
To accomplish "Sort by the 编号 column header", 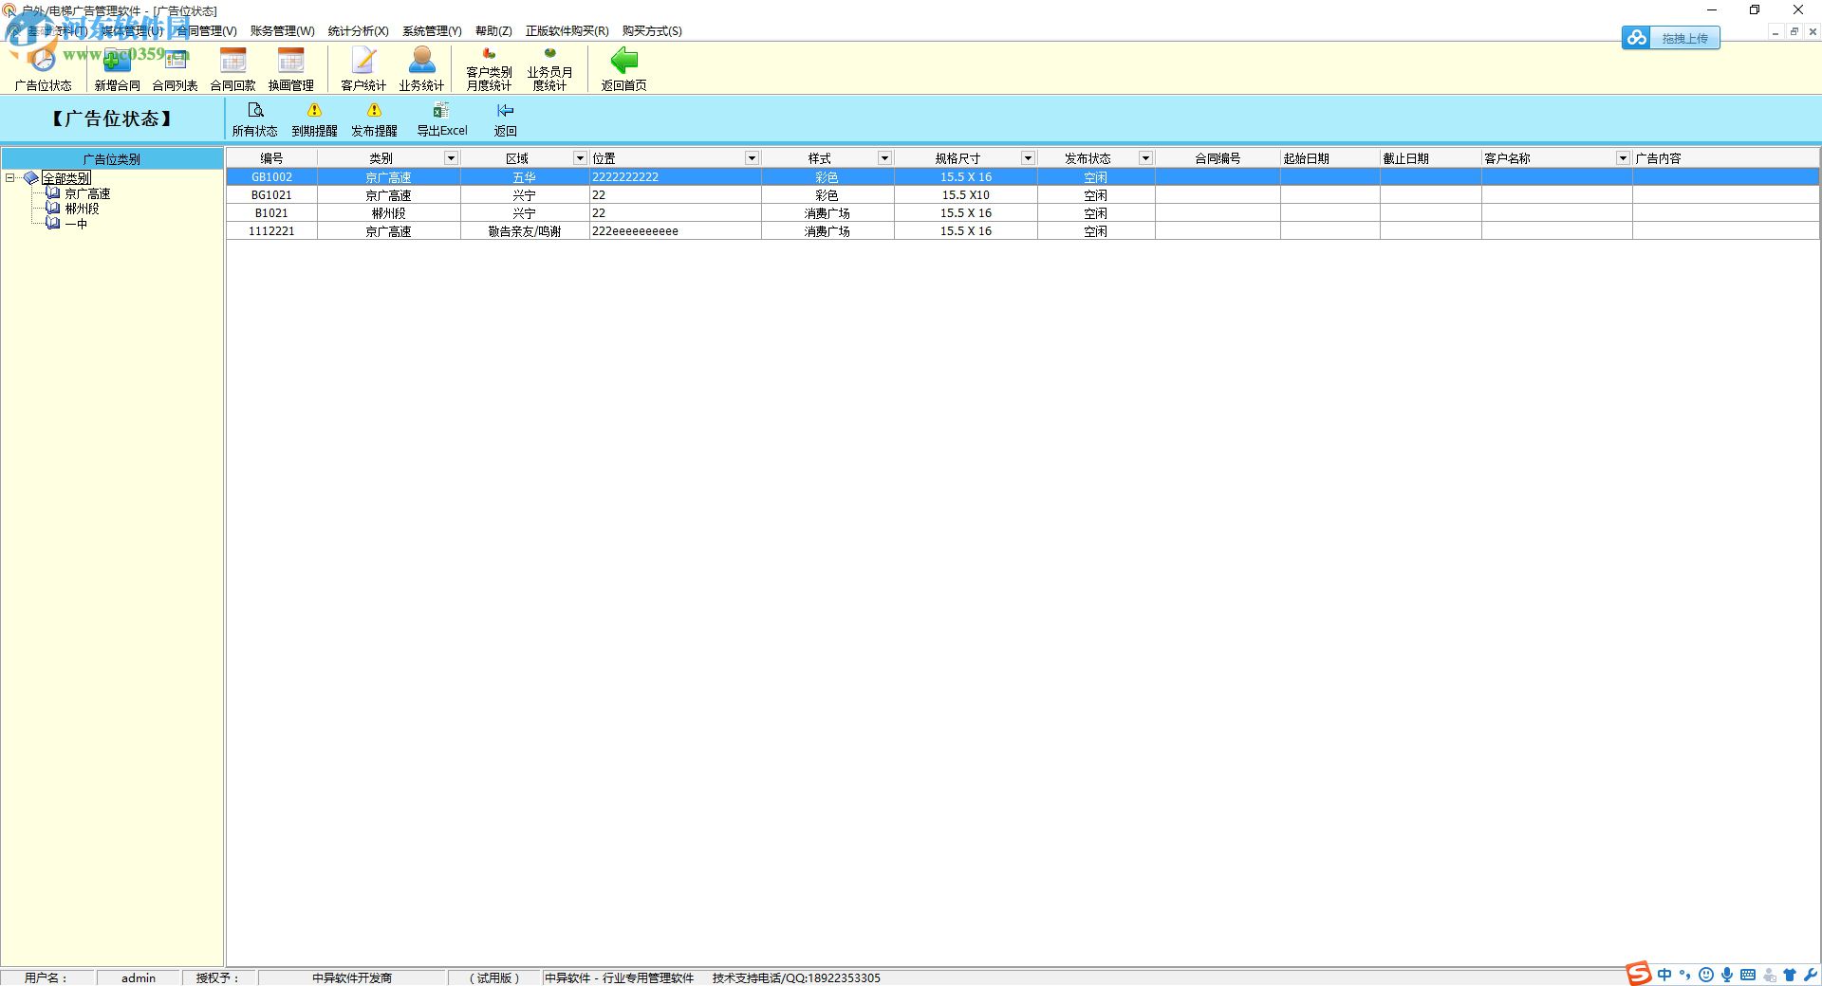I will click(x=271, y=158).
